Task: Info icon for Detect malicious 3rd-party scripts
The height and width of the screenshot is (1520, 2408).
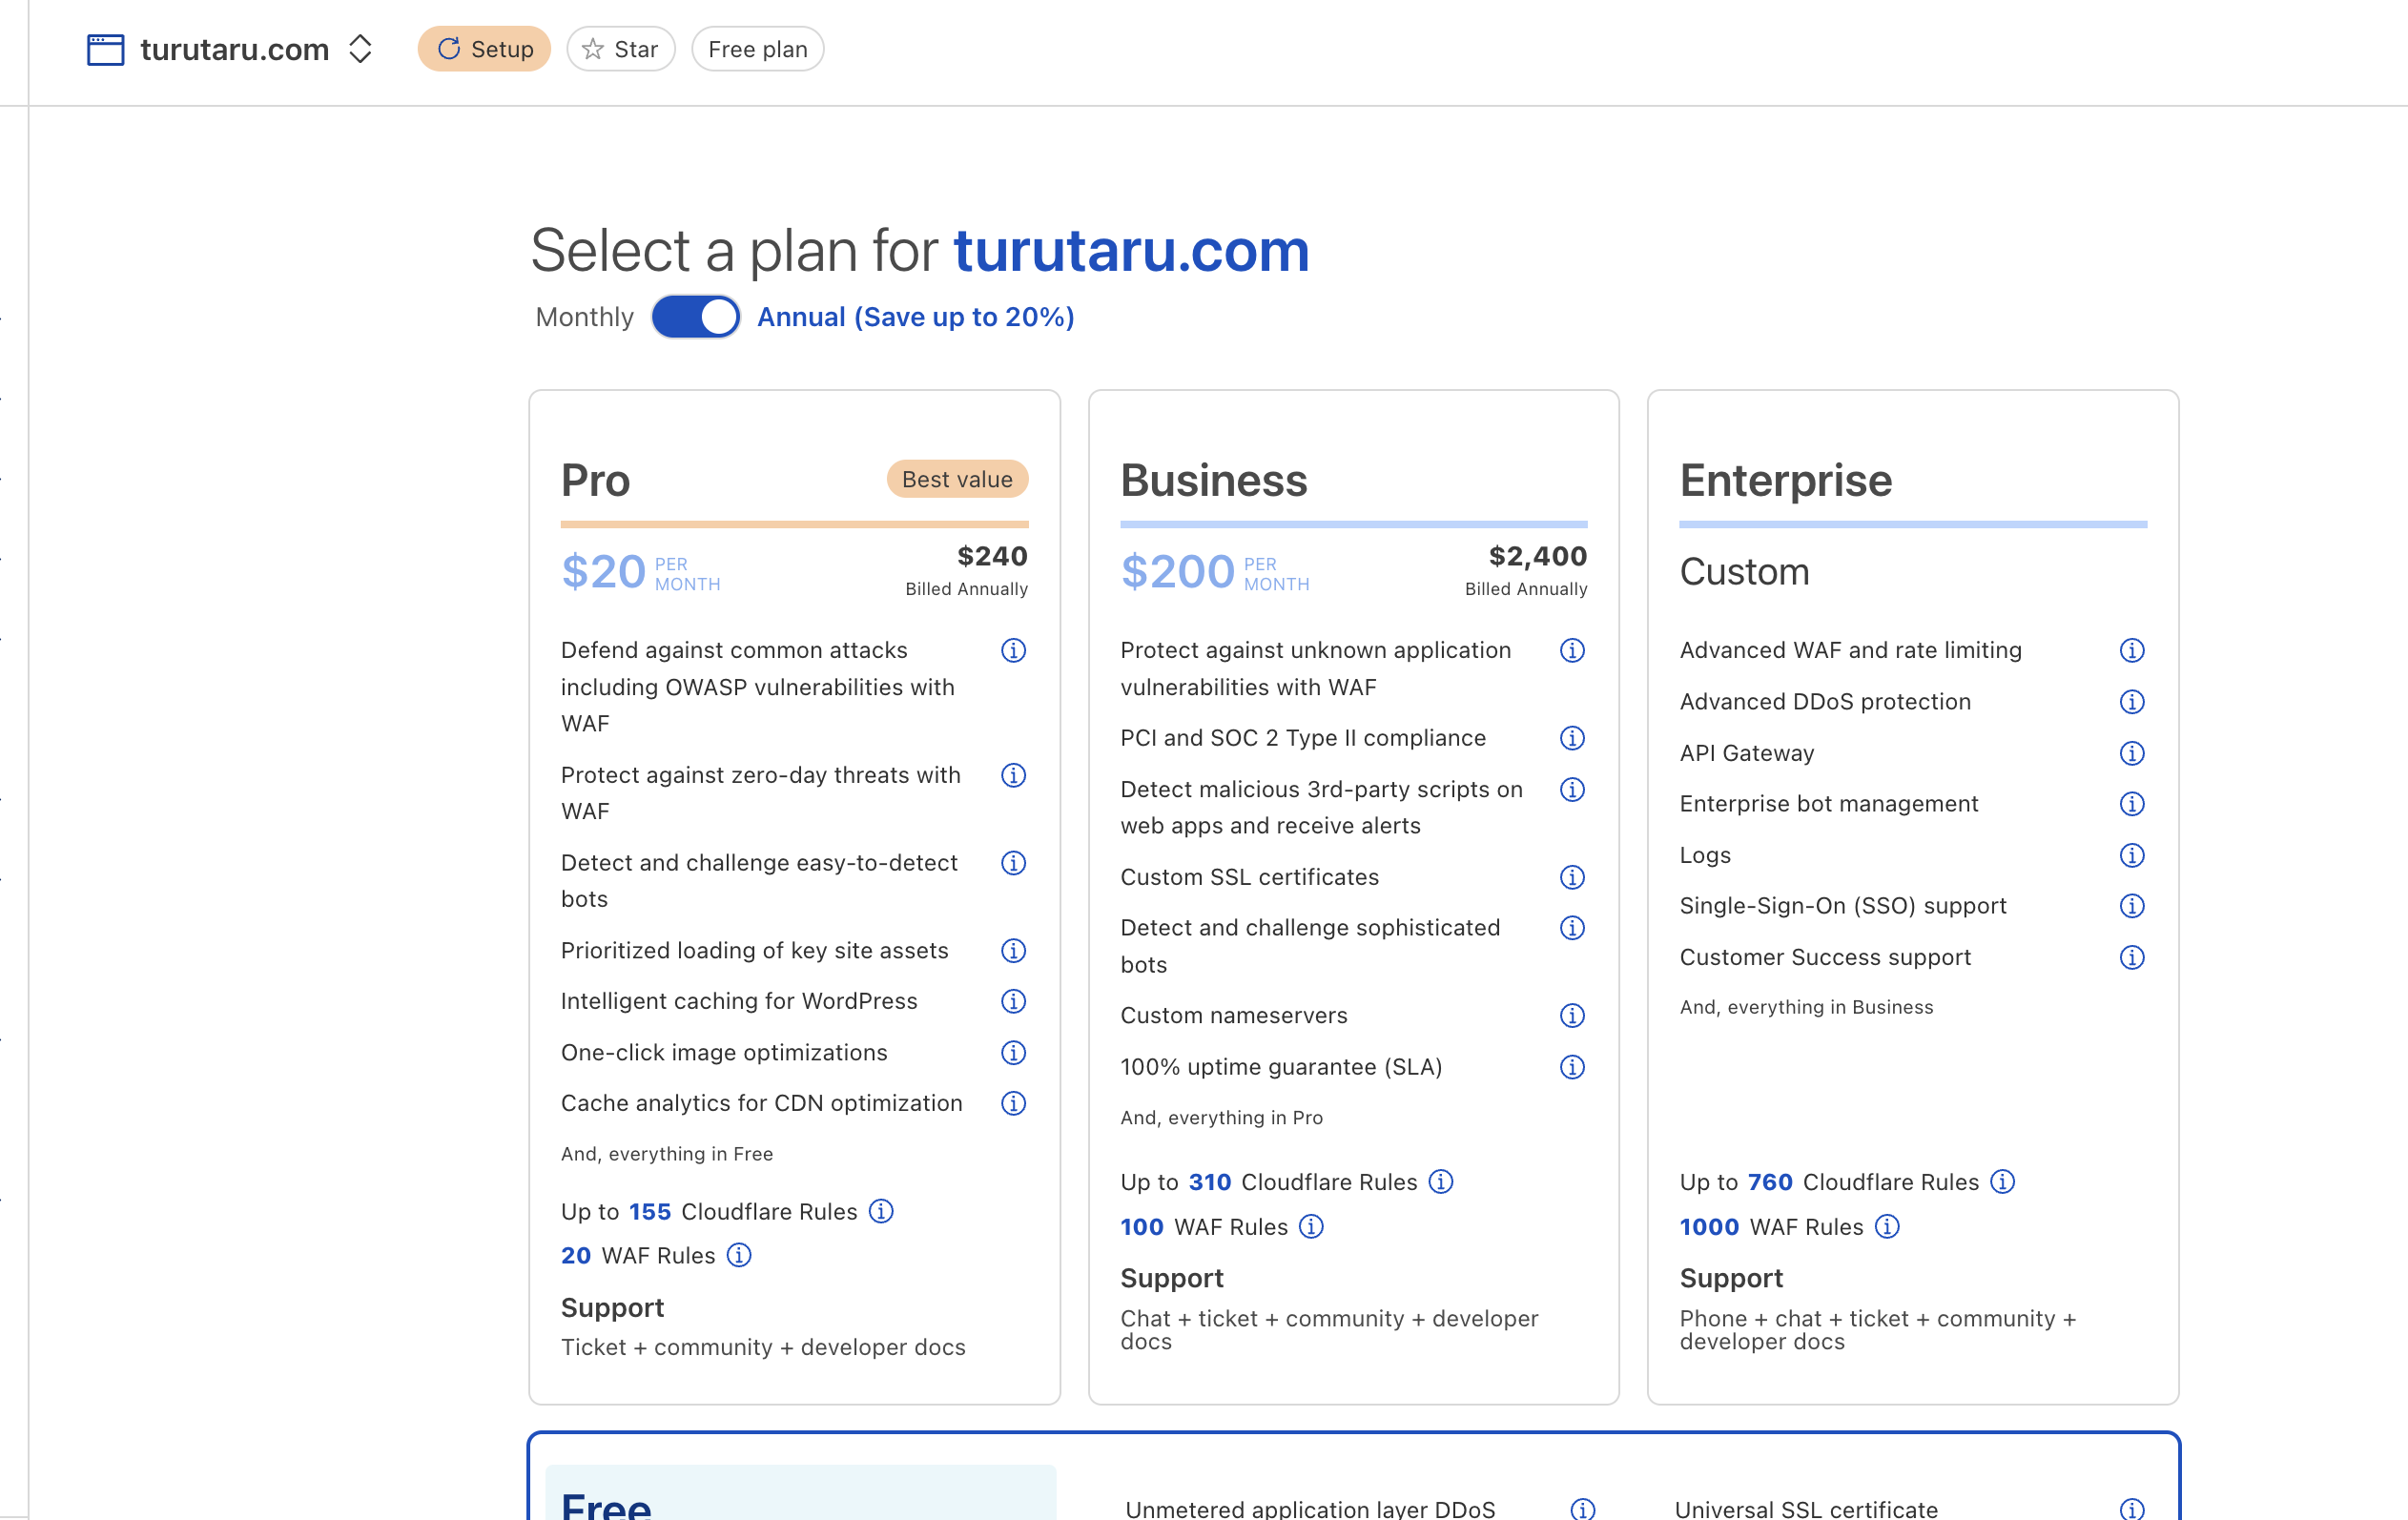Action: pos(1572,790)
